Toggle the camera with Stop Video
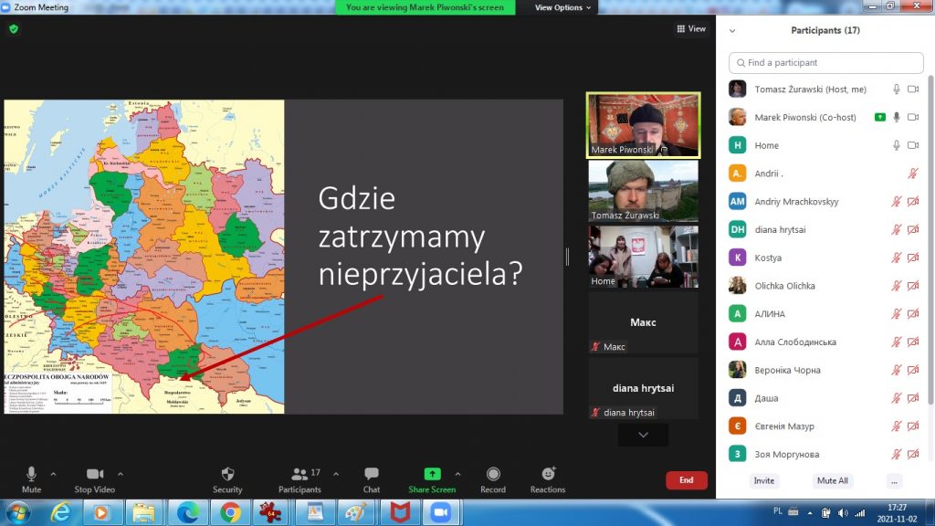This screenshot has width=935, height=526. click(95, 474)
